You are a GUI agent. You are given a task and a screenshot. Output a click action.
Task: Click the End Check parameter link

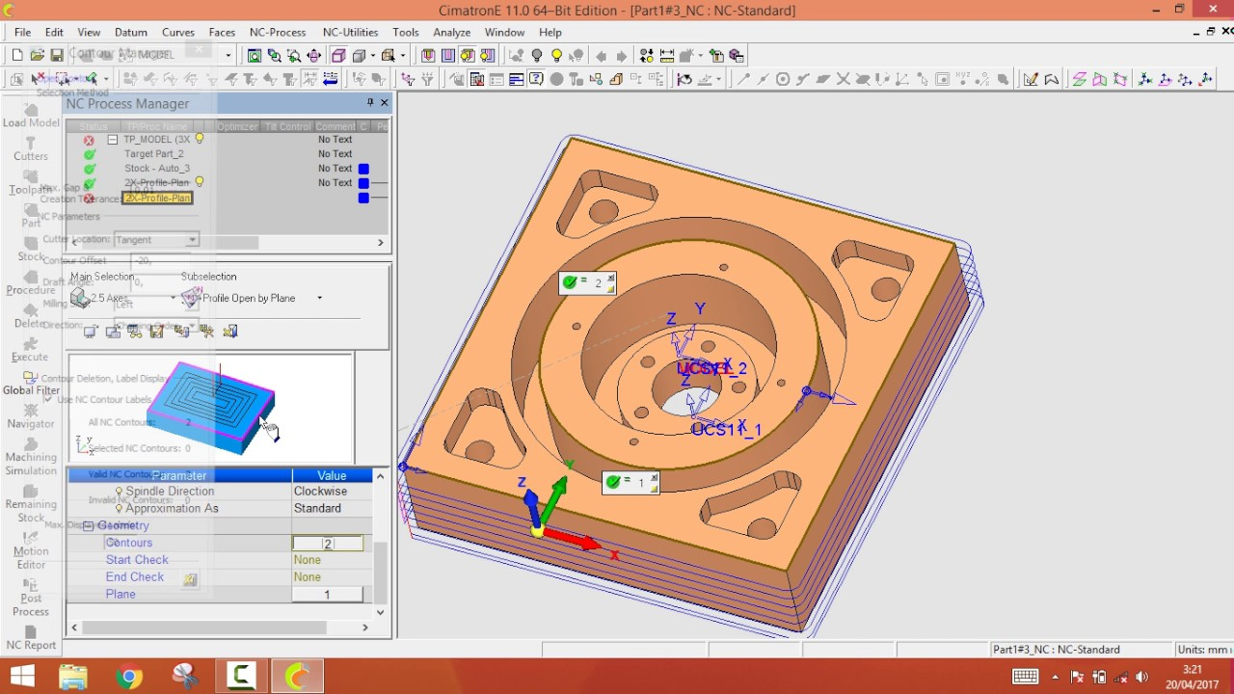tap(135, 577)
